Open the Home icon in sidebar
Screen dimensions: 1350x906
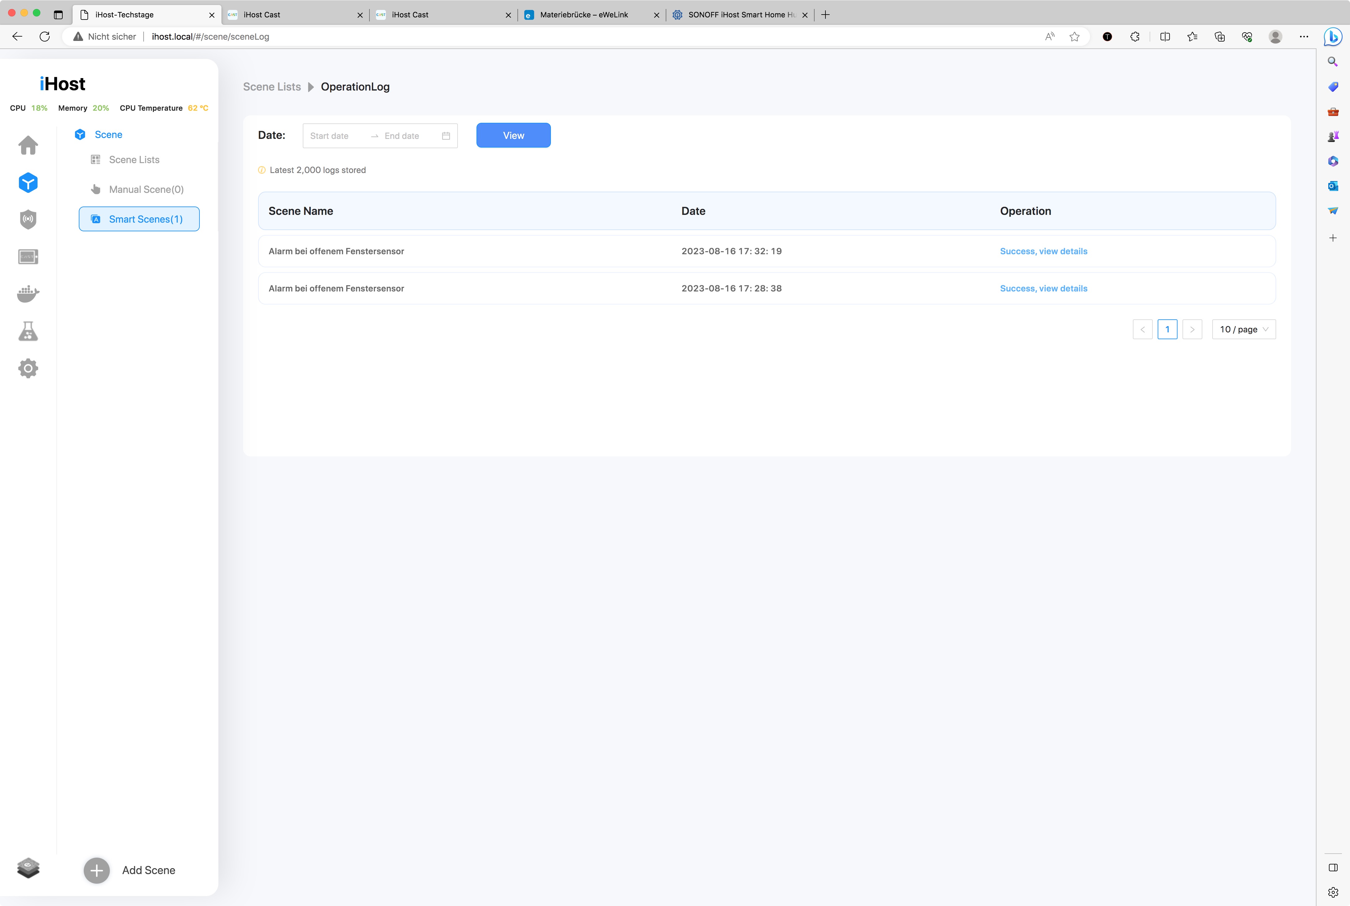(28, 145)
